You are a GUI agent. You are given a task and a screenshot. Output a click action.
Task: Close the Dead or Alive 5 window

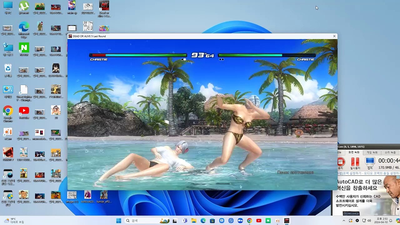pos(334,36)
